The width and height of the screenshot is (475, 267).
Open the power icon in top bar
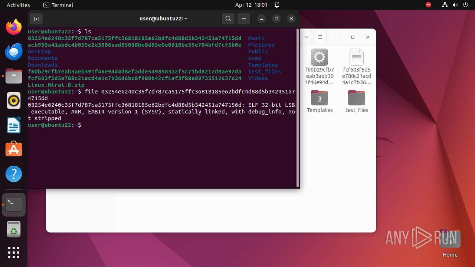[x=465, y=5]
